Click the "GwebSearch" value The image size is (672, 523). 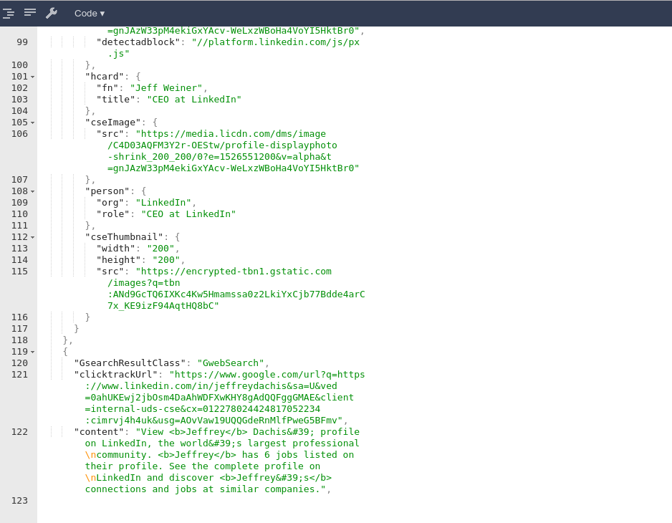point(231,363)
